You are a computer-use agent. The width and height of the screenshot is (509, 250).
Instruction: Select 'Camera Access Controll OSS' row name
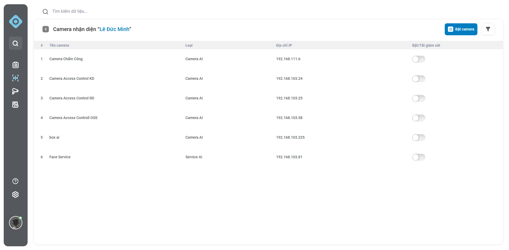73,118
